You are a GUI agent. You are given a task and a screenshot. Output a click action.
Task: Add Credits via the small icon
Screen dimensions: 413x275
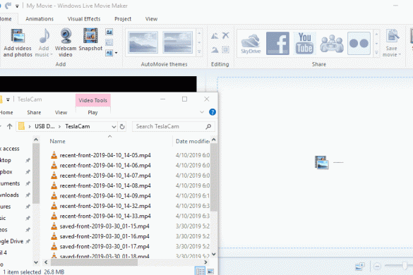(109, 53)
